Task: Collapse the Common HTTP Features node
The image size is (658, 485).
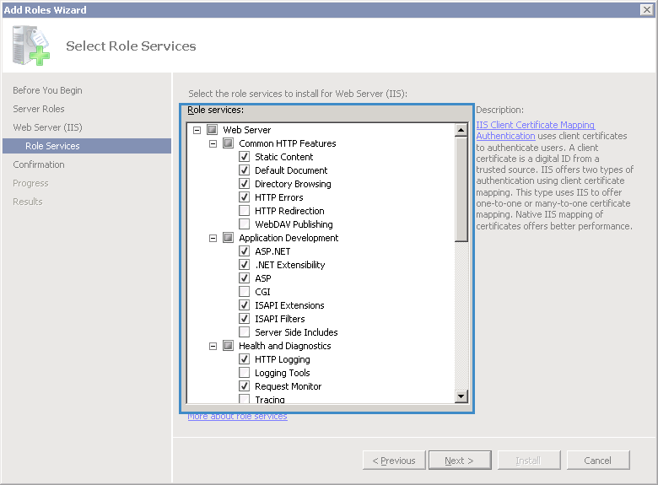Action: click(x=213, y=143)
